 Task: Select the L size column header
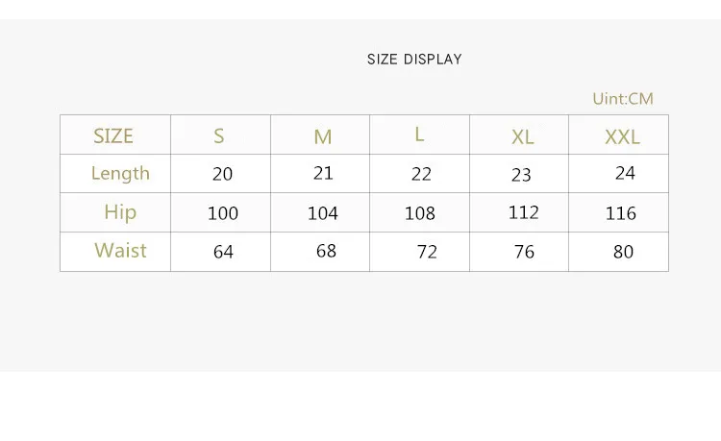point(419,135)
